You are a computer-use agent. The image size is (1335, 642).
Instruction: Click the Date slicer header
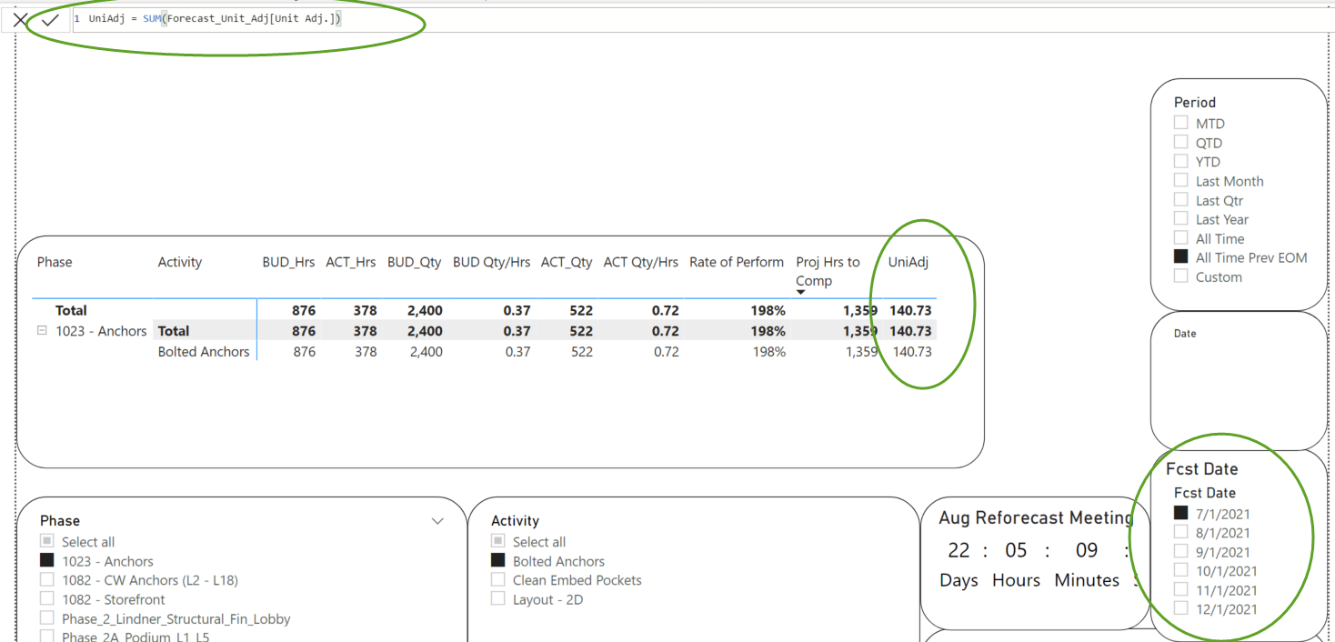[x=1185, y=334]
